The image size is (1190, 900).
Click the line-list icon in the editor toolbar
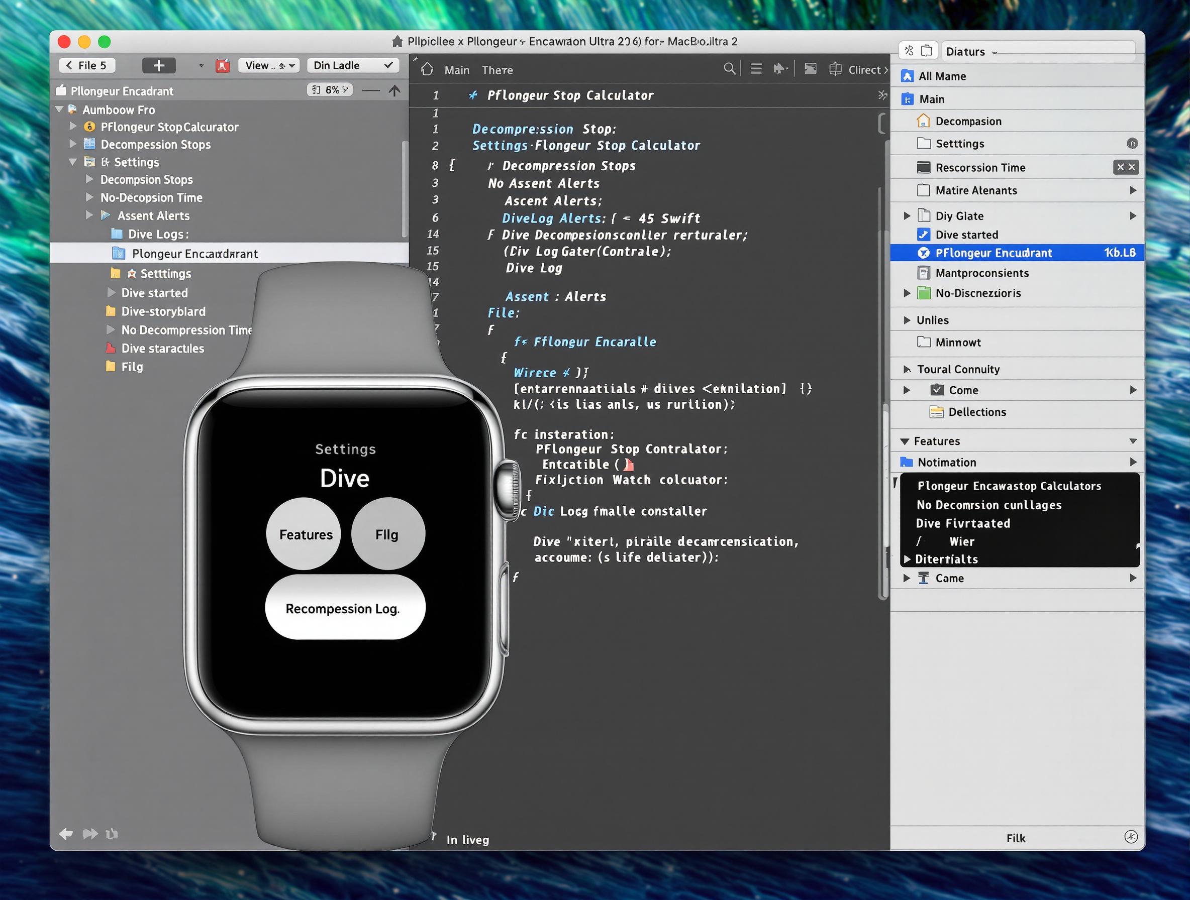point(755,69)
